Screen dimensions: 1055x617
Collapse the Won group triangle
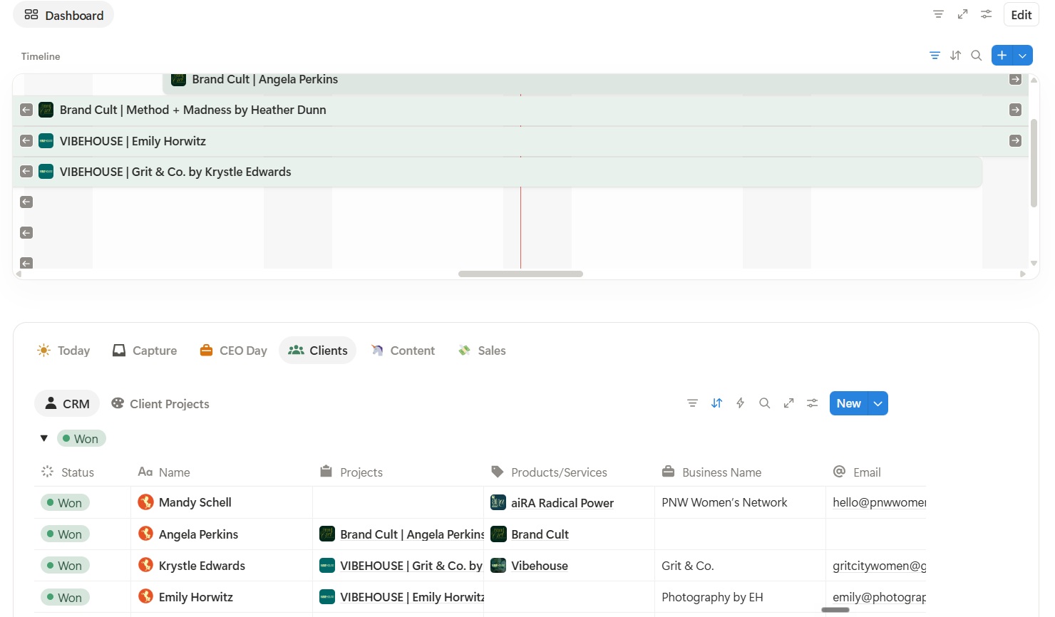point(44,438)
